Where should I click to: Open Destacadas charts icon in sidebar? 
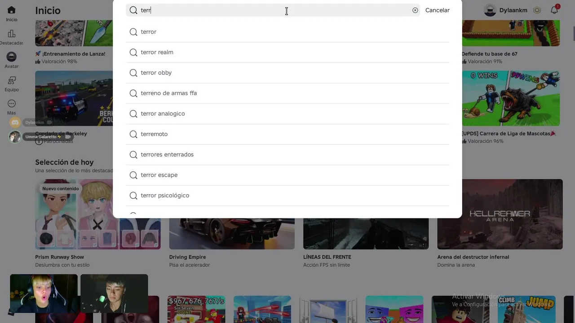12,34
